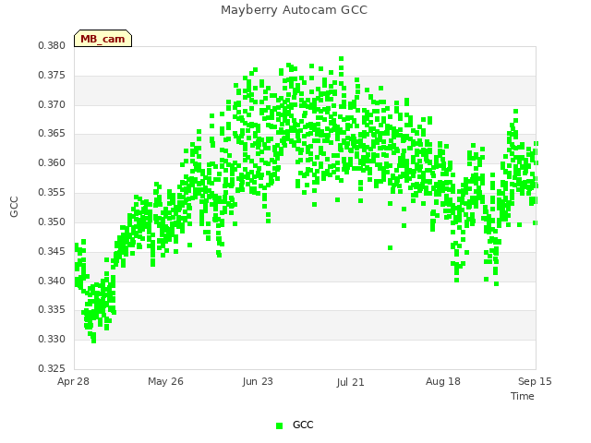The width and height of the screenshot is (591, 443).
Task: Click the 0.340 y-axis tick label
Action: [52, 281]
